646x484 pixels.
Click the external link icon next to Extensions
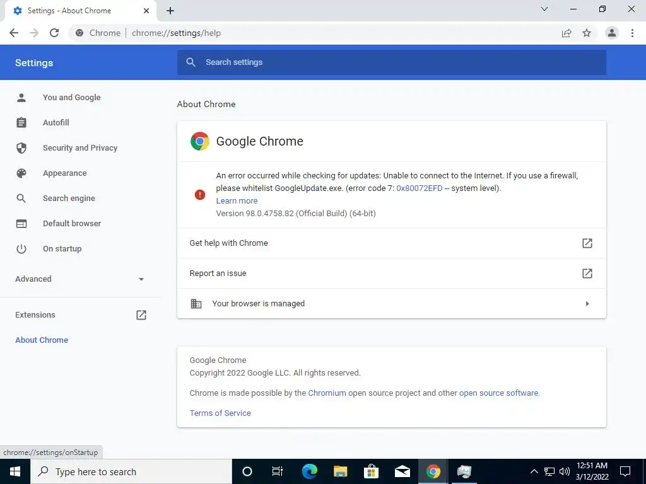coord(141,315)
